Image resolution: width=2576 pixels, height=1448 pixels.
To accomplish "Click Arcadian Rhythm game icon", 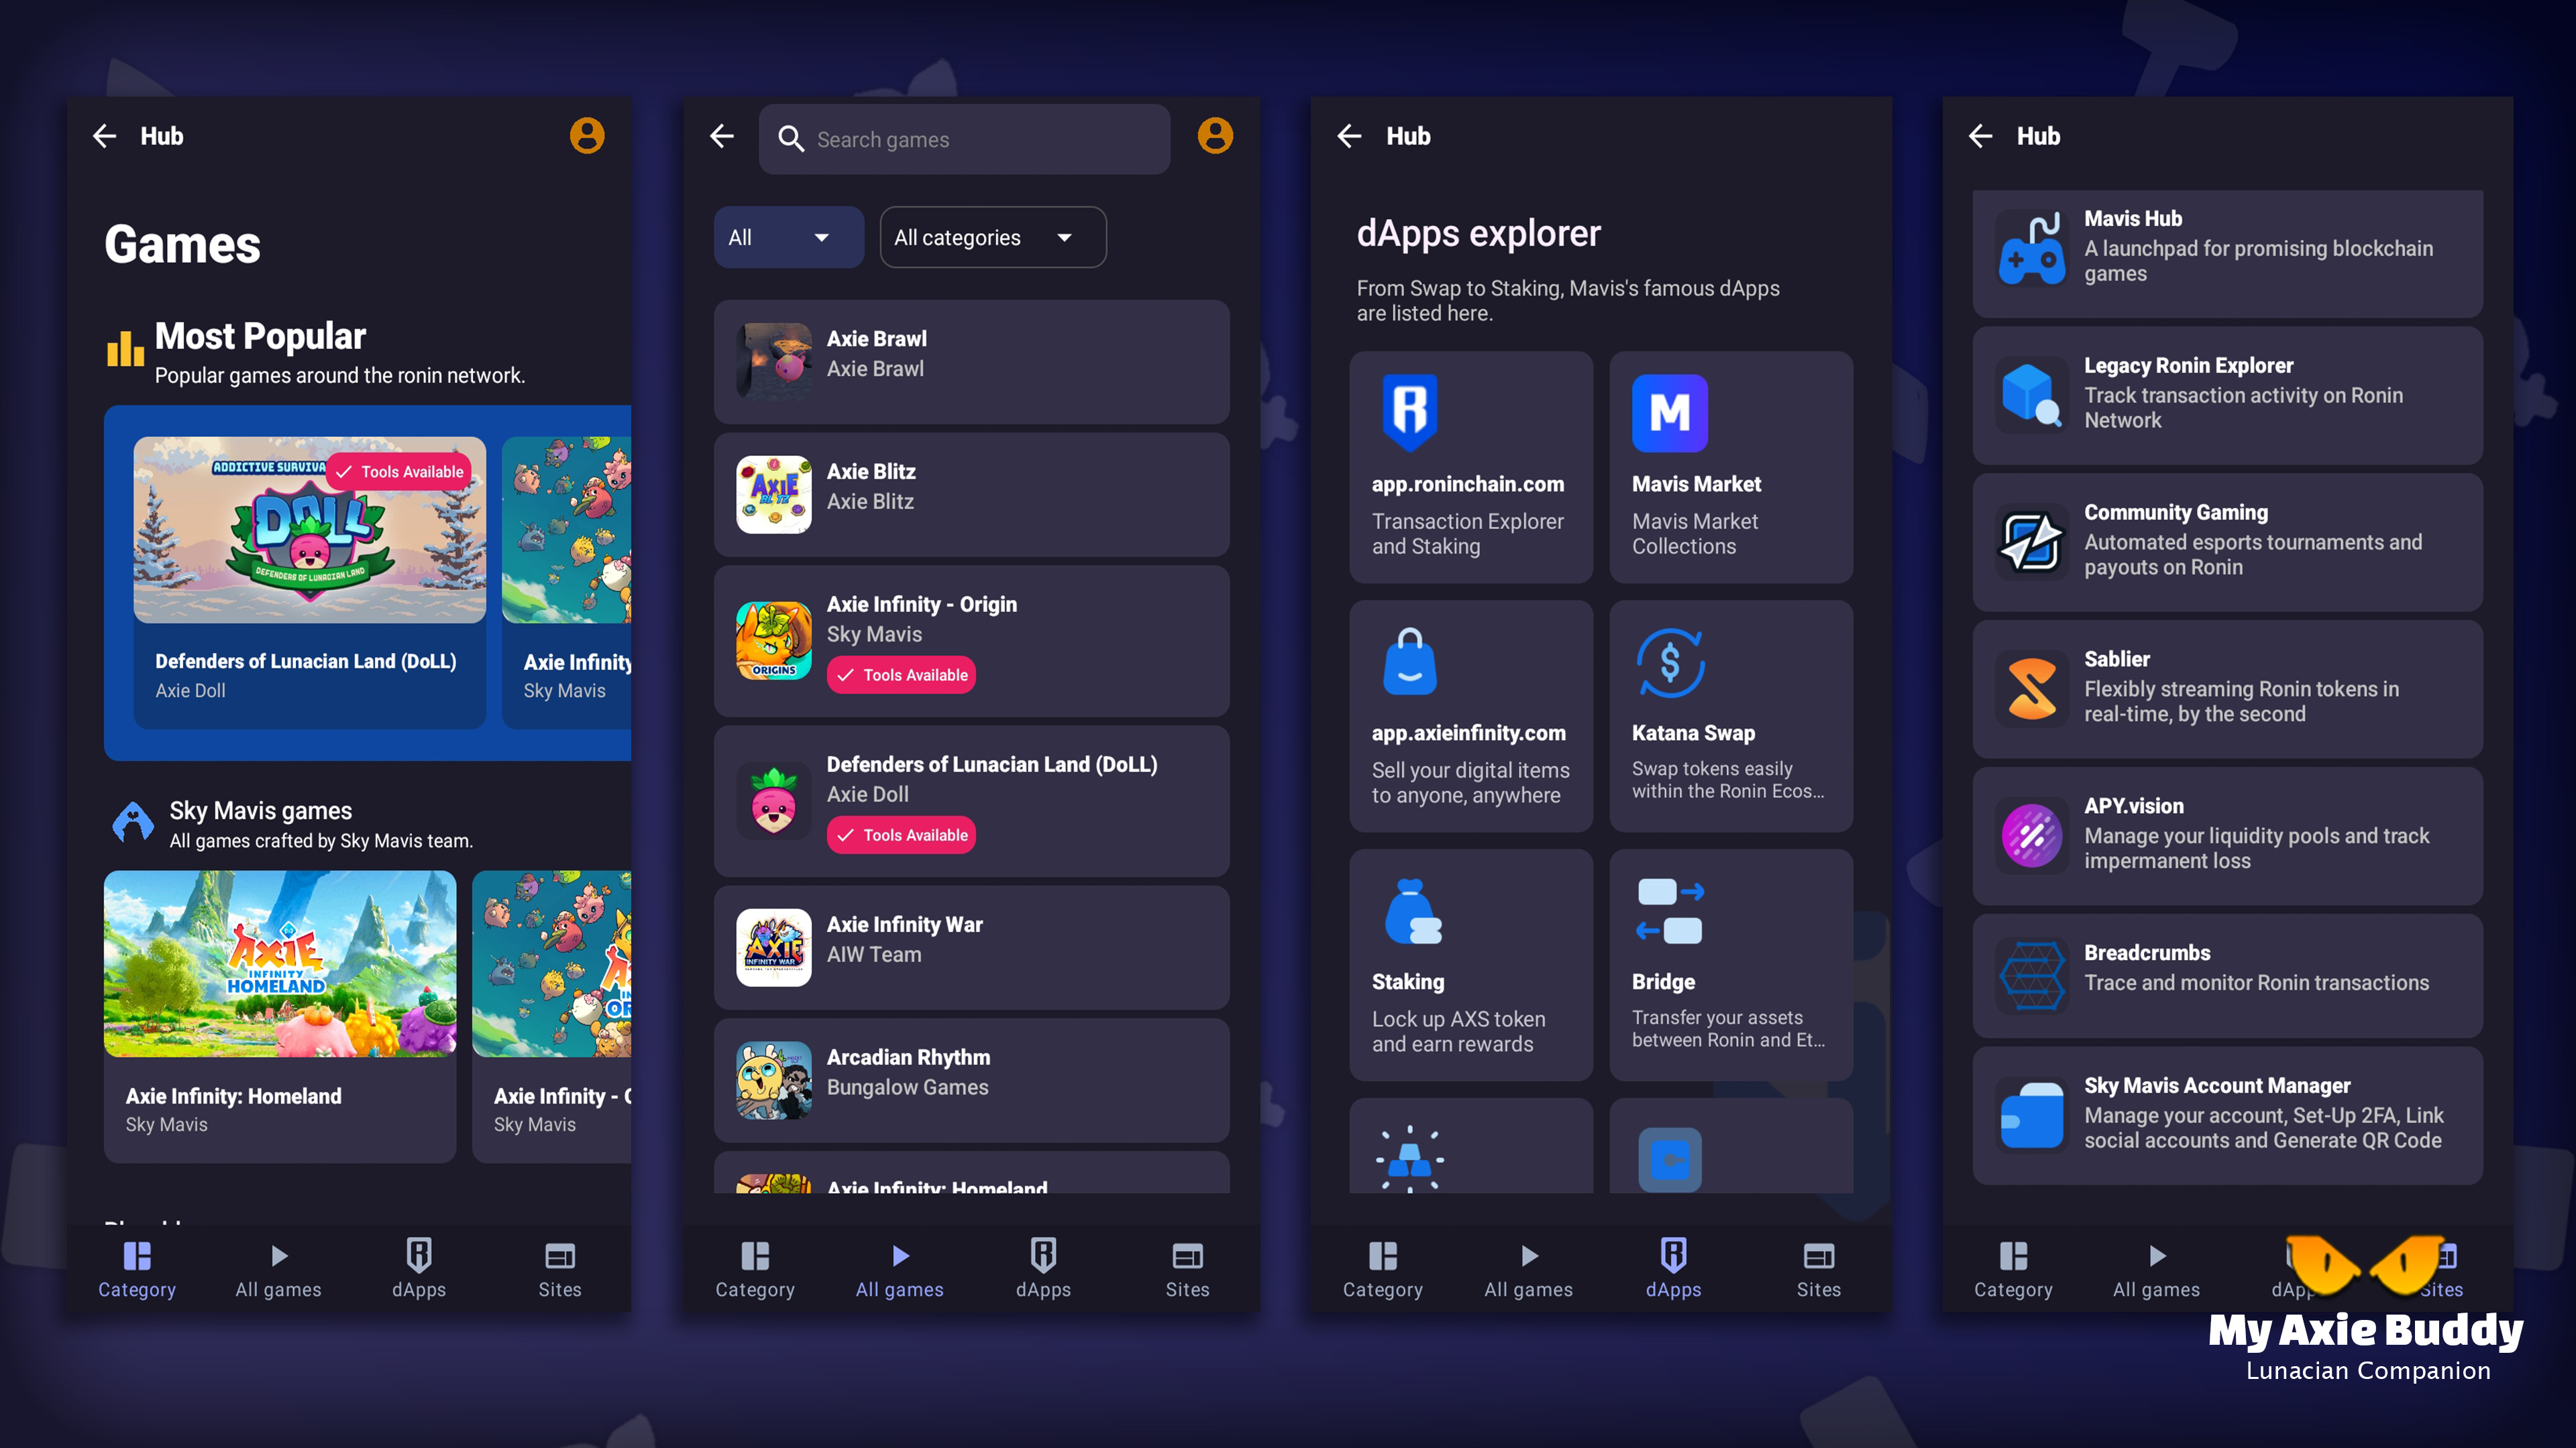I will tap(774, 1080).
